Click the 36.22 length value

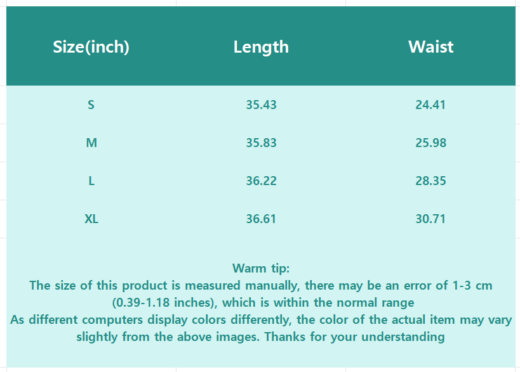coord(261,181)
